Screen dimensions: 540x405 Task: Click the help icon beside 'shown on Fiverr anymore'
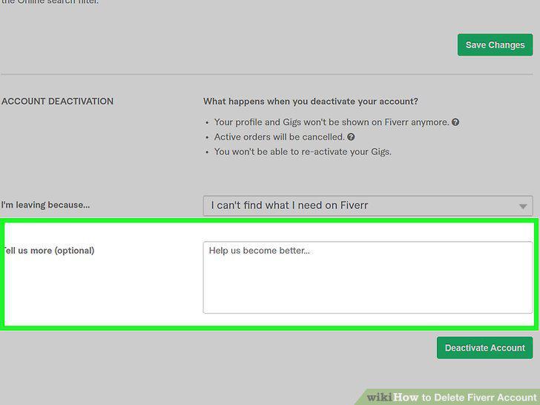(455, 122)
